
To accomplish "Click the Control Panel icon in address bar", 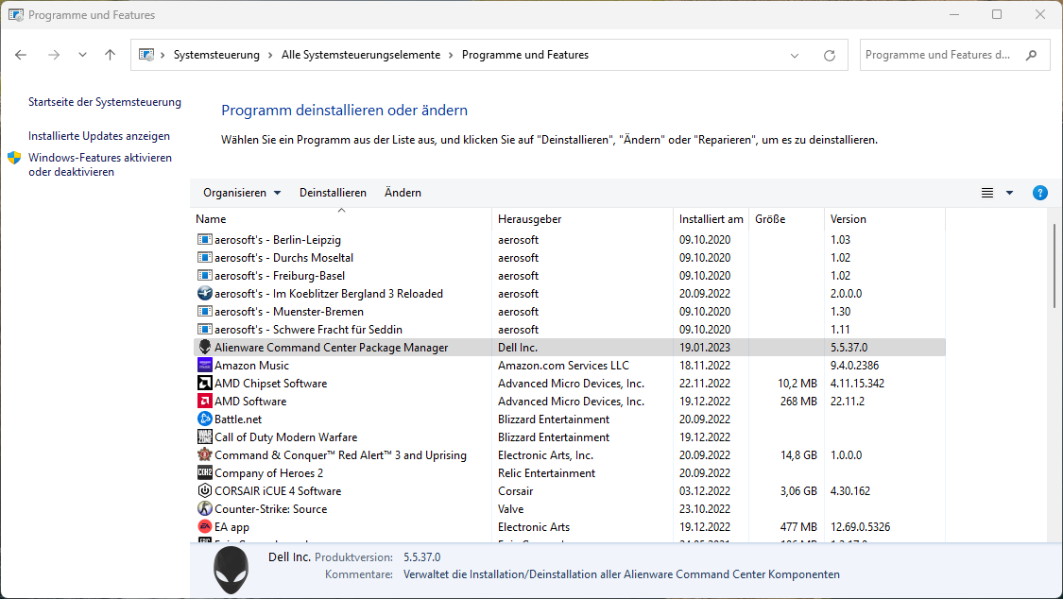I will (146, 55).
